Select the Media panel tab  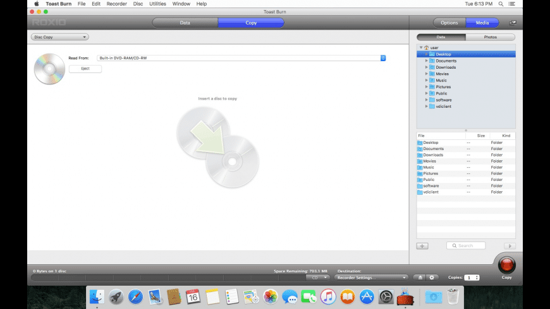point(482,23)
